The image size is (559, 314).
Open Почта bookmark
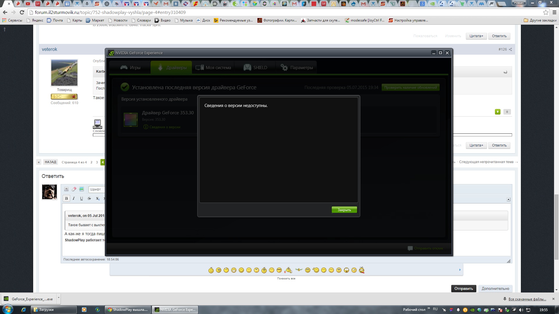55,20
